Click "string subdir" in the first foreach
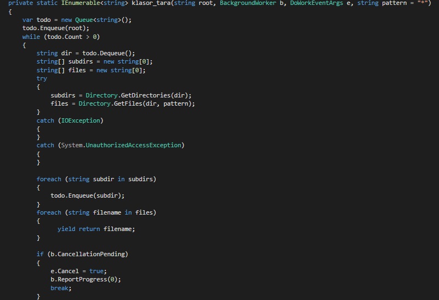The width and height of the screenshot is (439, 300). point(91,179)
